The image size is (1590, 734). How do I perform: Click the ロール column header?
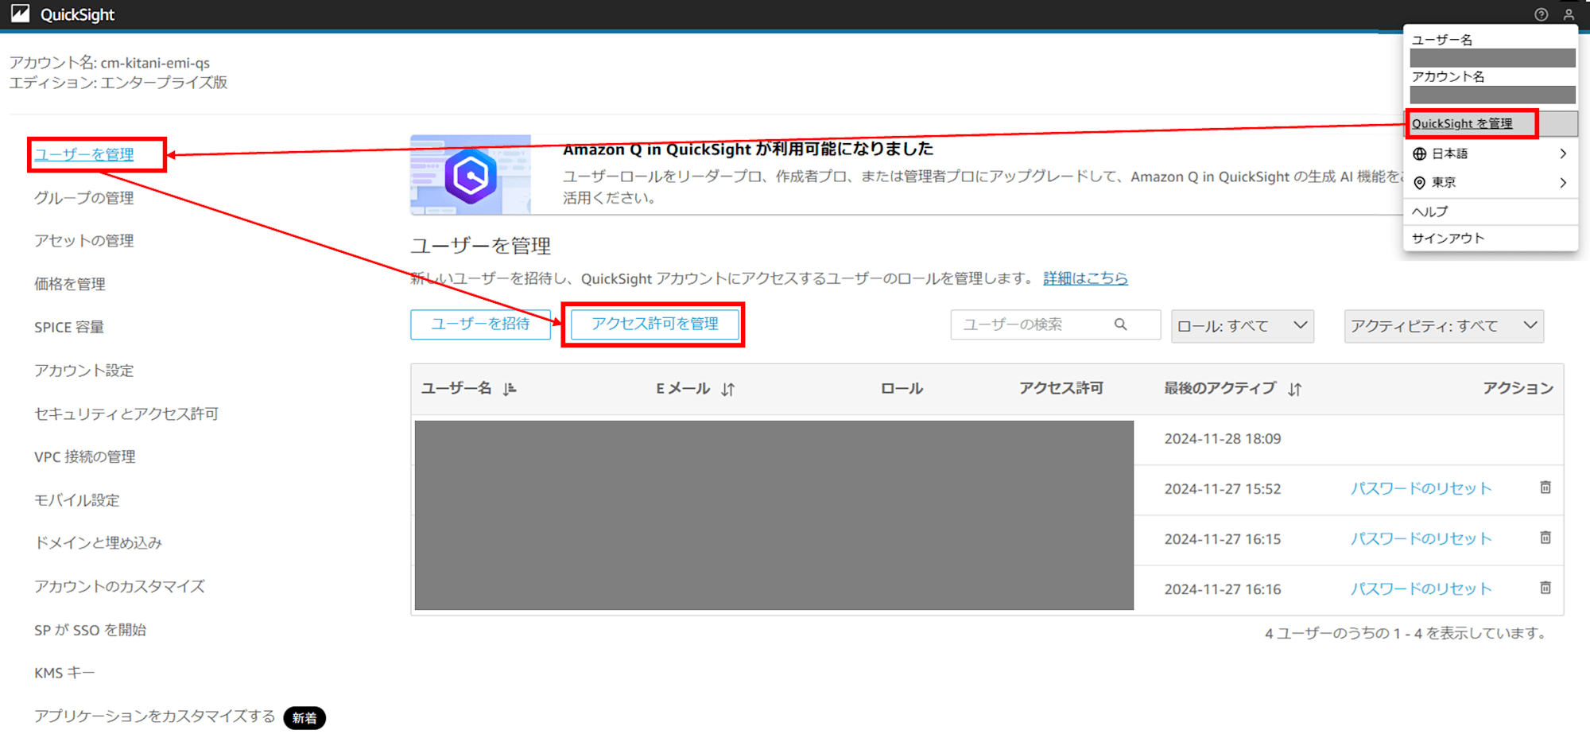tap(902, 388)
